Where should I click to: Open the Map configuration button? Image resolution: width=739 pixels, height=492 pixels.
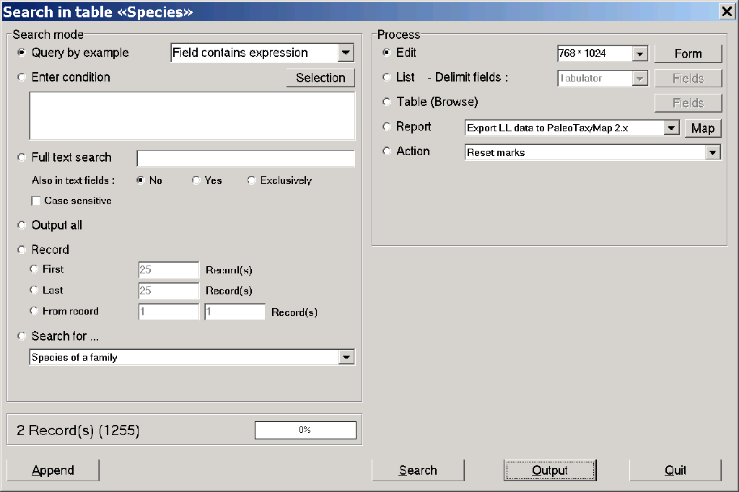[703, 128]
